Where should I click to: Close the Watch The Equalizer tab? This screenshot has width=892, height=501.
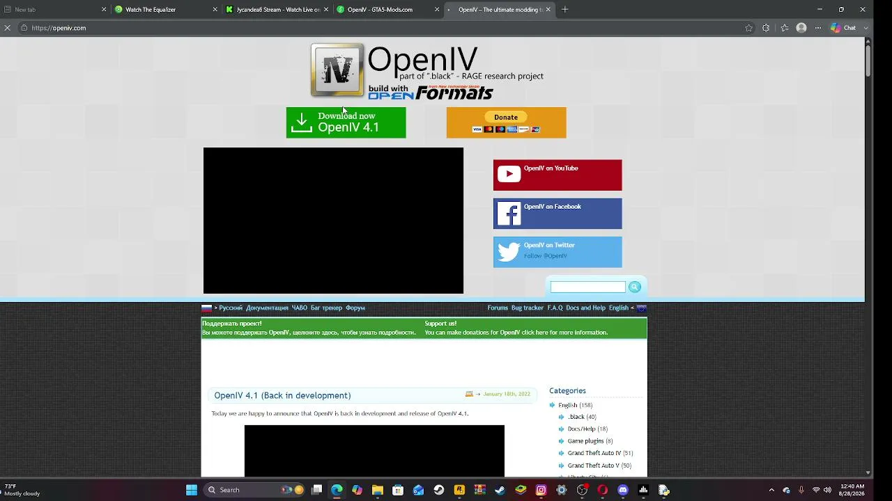(x=215, y=10)
